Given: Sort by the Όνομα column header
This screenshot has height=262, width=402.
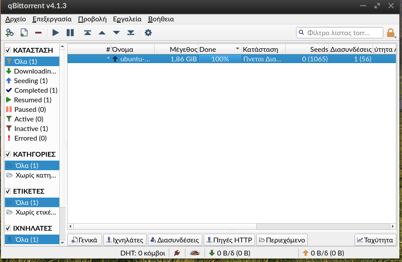Looking at the screenshot, I should (133, 49).
